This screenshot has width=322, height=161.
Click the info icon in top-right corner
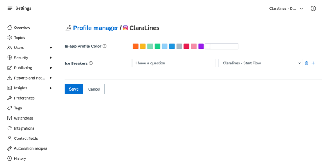click(313, 8)
